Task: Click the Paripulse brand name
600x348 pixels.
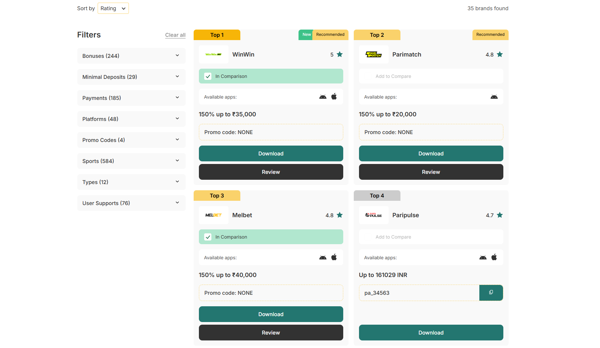Action: [x=406, y=215]
